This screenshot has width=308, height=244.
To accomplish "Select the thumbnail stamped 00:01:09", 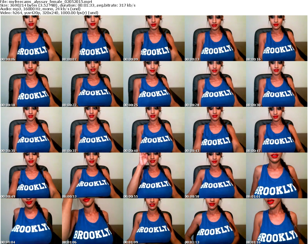I will pyautogui.click(x=154, y=221).
